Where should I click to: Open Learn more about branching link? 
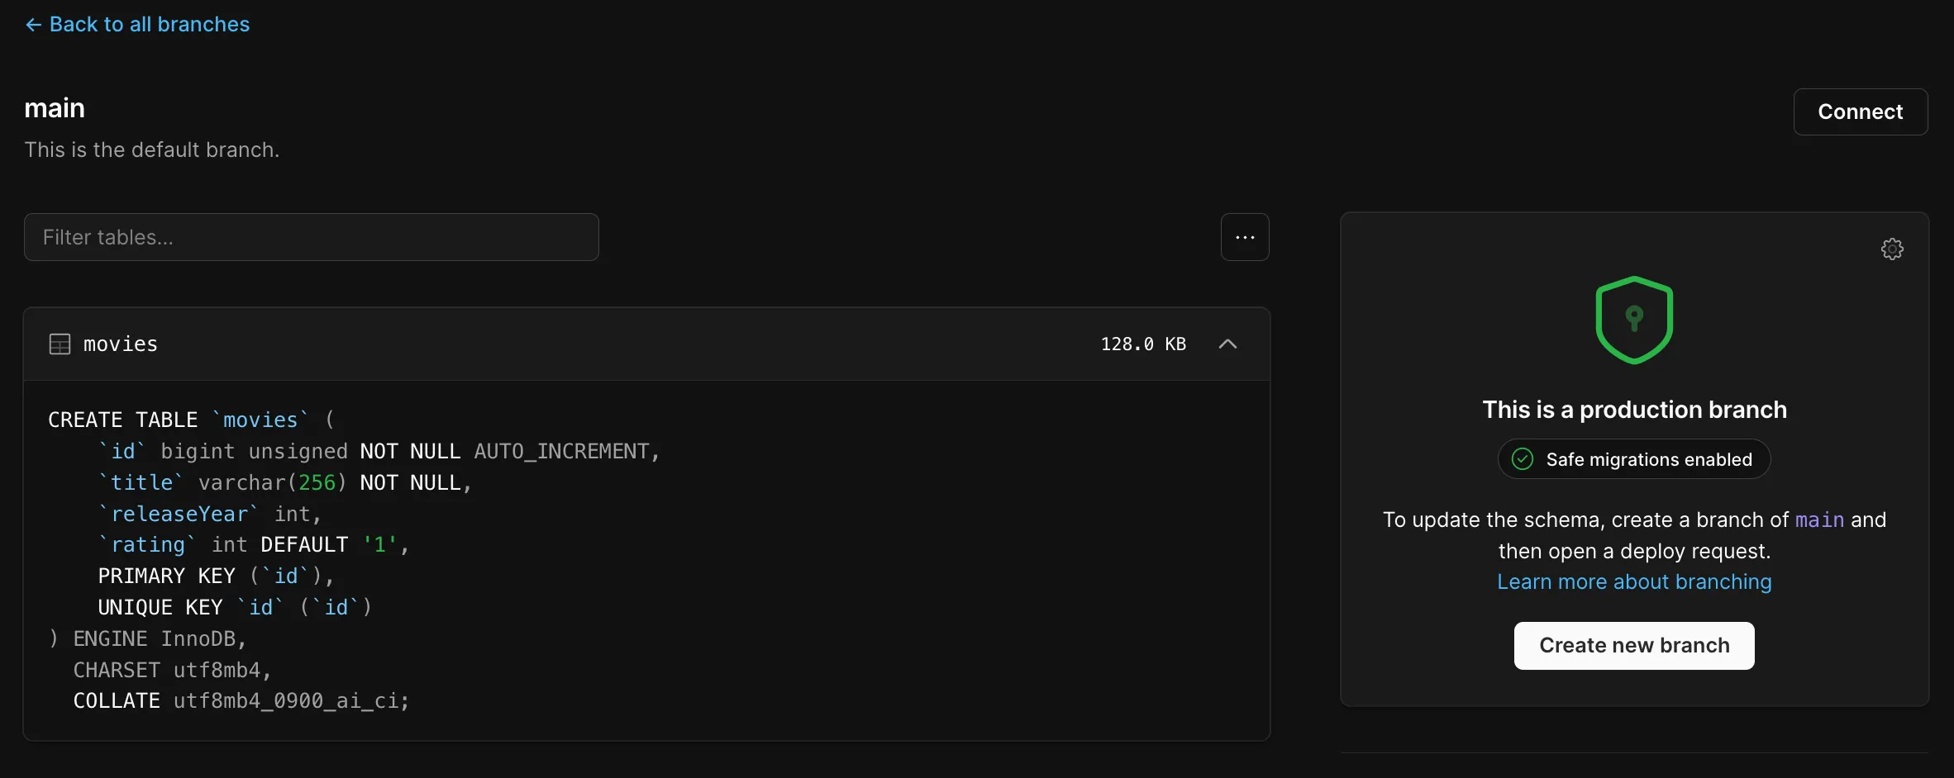click(1634, 581)
